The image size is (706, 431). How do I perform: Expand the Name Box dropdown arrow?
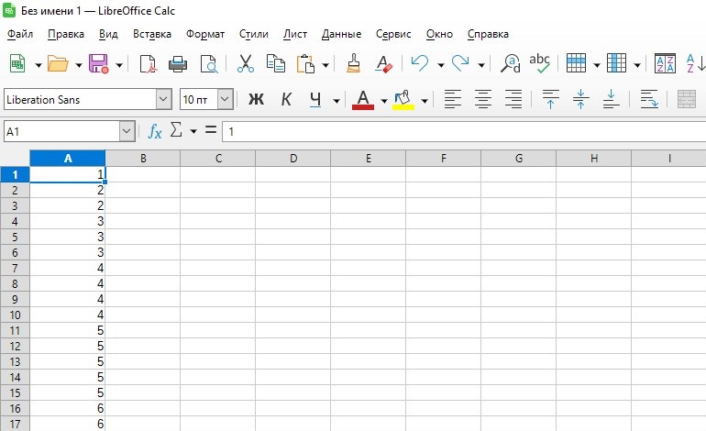tap(127, 132)
